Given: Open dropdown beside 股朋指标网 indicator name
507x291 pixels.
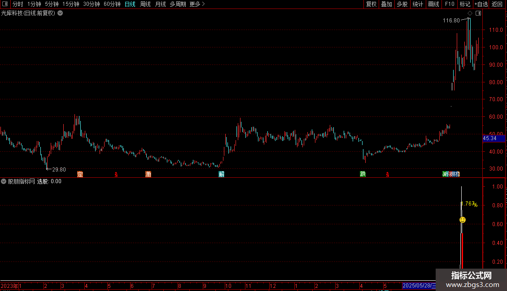Looking at the screenshot, I should coord(4,181).
